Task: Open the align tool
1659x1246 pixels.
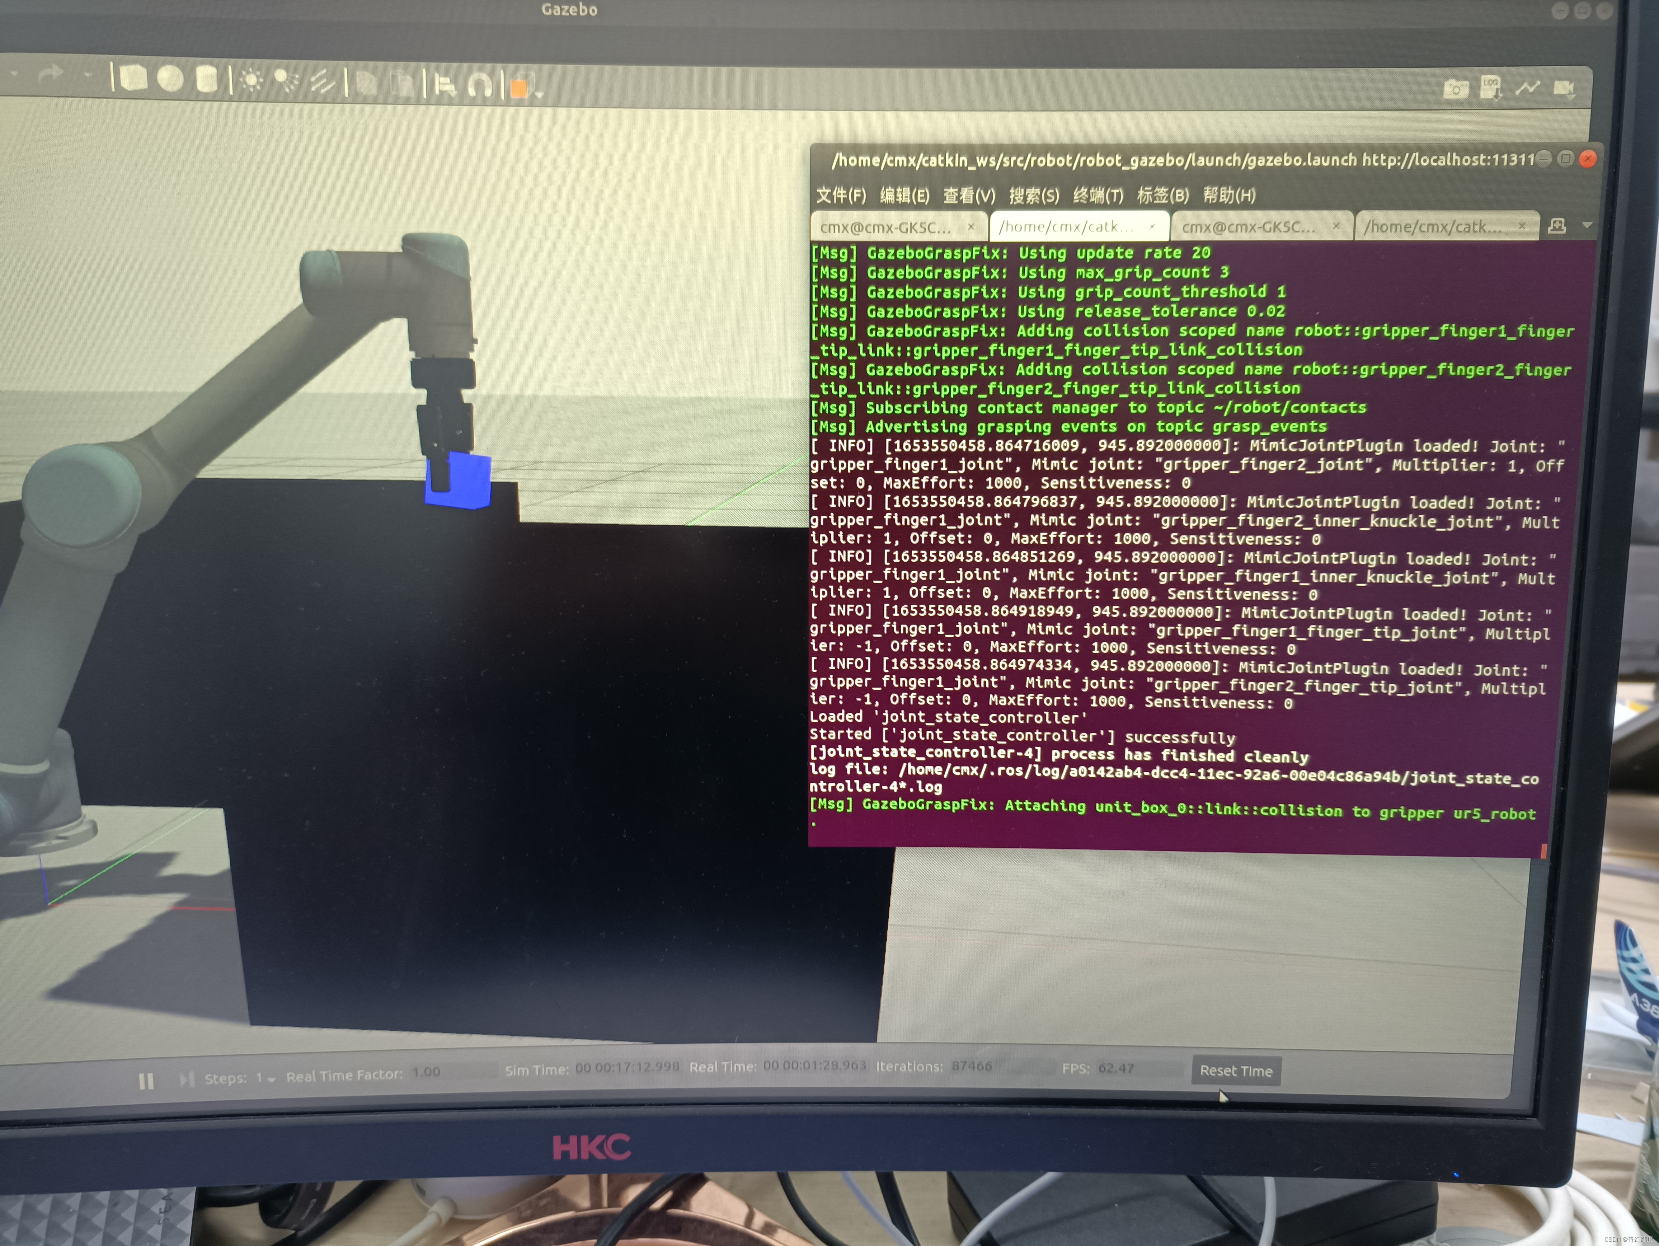Action: click(x=445, y=85)
